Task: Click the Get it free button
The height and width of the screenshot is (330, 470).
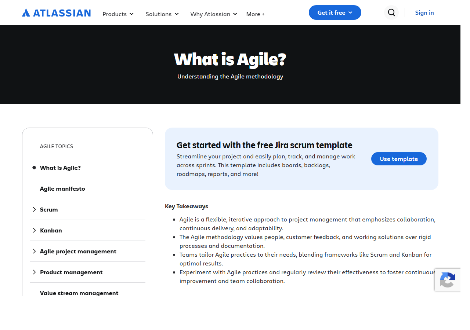Action: (x=335, y=12)
